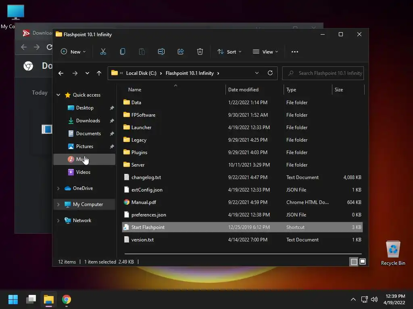The height and width of the screenshot is (309, 413).
Task: Click Local Disk (C:) breadcrumb
Action: 141,73
